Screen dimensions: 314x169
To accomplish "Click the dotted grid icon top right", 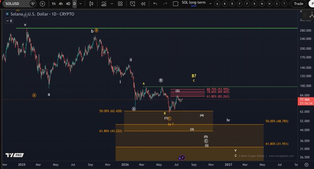I will coord(305,15).
